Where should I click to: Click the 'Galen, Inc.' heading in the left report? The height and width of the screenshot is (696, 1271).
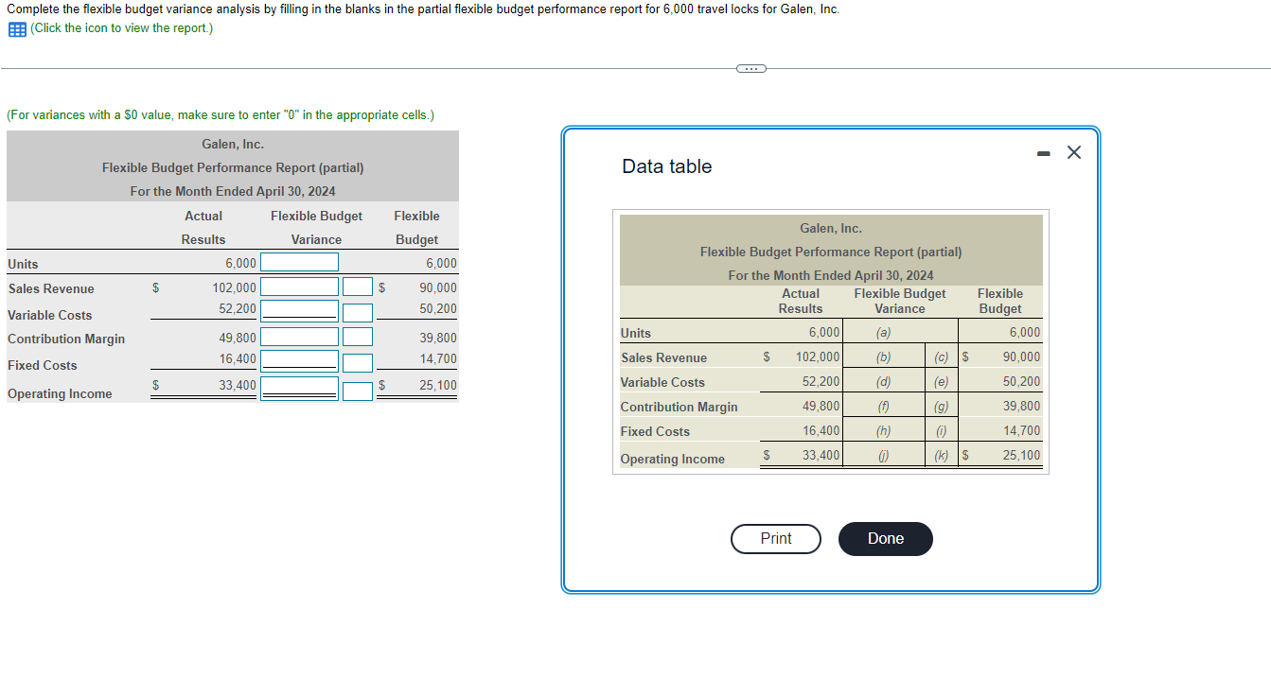(x=233, y=144)
